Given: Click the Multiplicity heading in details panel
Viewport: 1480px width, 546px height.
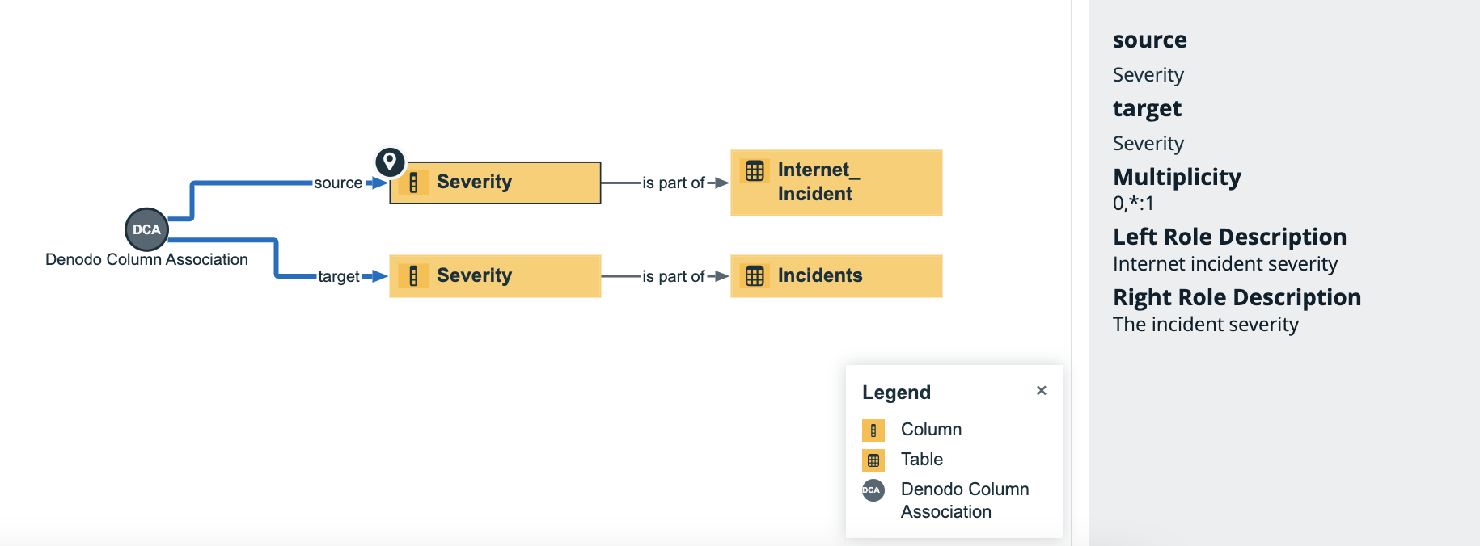Looking at the screenshot, I should [1177, 177].
